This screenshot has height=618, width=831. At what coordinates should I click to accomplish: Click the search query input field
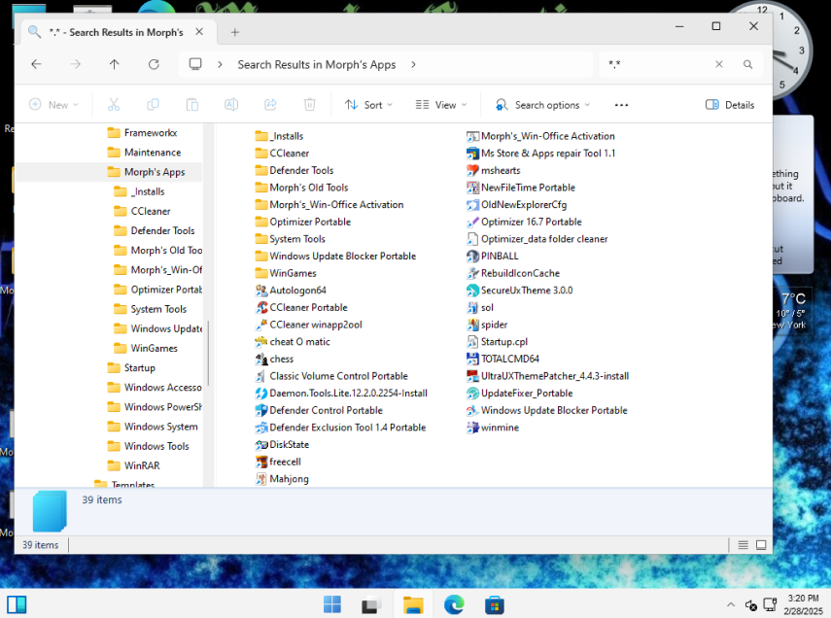(657, 65)
